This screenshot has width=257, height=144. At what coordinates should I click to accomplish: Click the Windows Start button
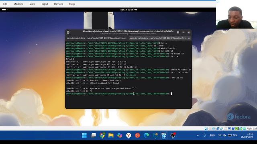[84, 135]
